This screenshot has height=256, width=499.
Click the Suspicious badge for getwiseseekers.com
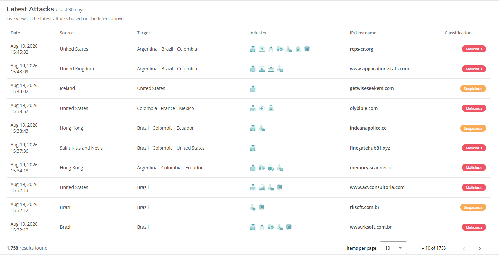[x=473, y=89]
